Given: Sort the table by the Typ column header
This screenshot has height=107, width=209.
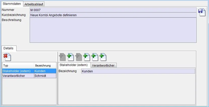Looking at the screenshot, I should click(x=18, y=66).
